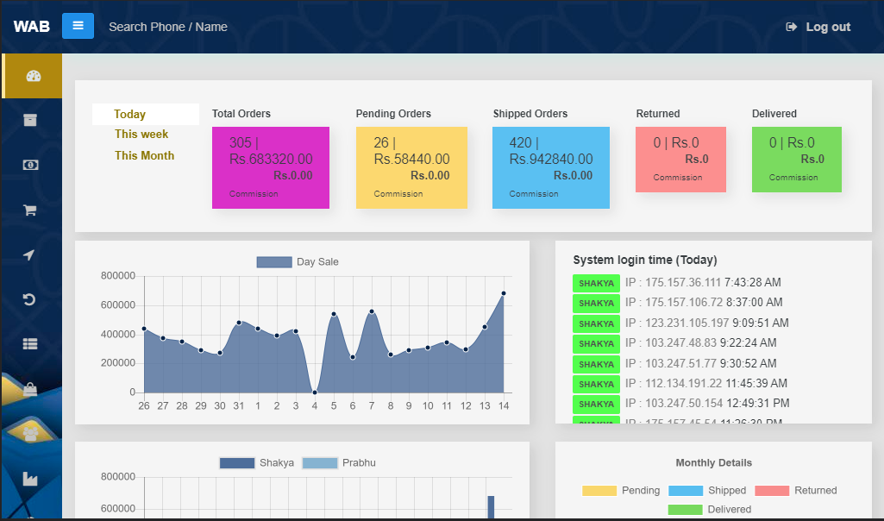Open the dashboard gauge icon in sidebar
The width and height of the screenshot is (884, 521).
33,76
